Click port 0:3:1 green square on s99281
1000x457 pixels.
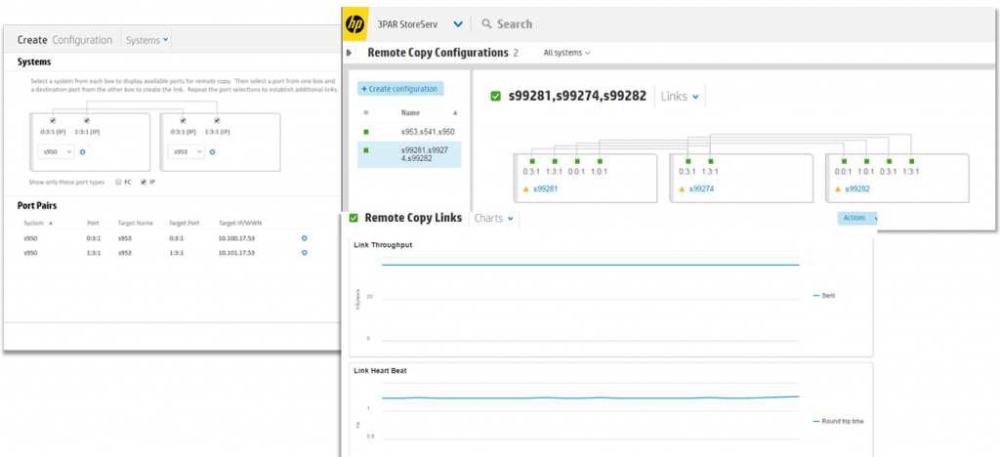[532, 161]
